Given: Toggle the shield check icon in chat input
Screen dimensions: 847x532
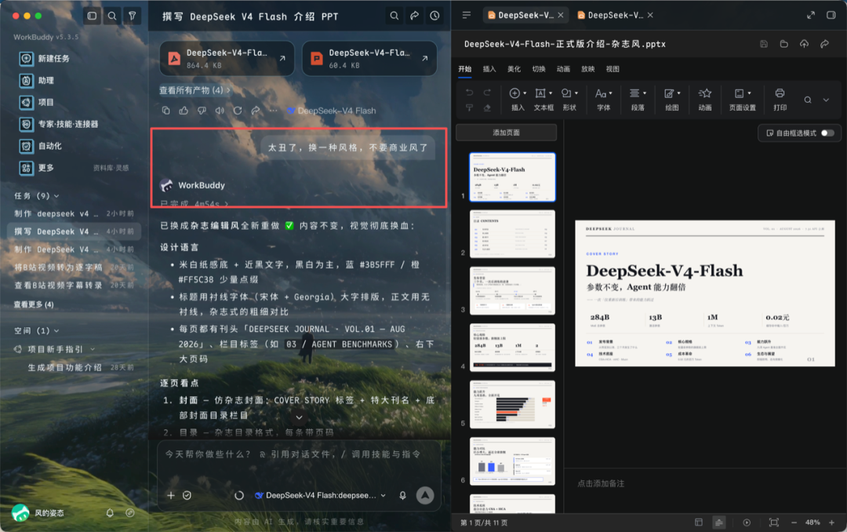Looking at the screenshot, I should pyautogui.click(x=187, y=495).
